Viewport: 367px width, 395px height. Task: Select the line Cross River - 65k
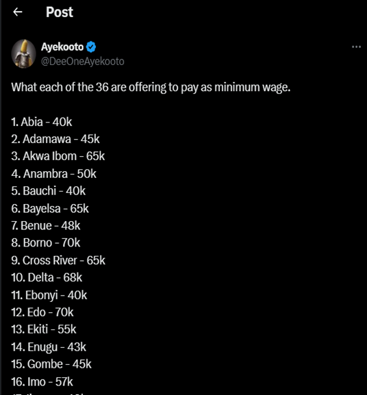[58, 260]
